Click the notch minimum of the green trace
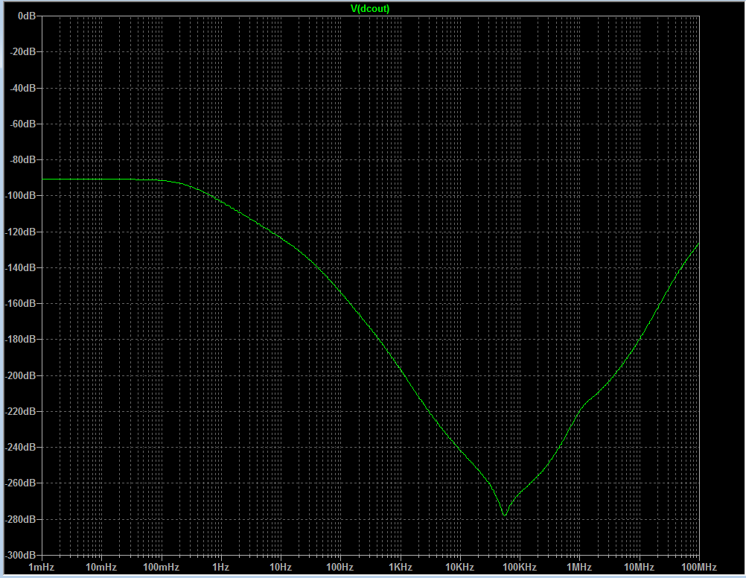The width and height of the screenshot is (746, 578). pos(505,515)
